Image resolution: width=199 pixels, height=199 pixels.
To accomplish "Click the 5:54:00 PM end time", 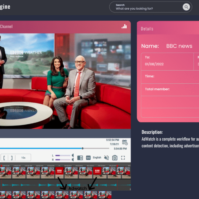I will click(x=120, y=149).
